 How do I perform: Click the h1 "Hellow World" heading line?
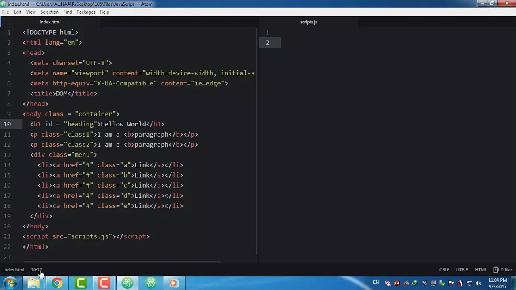coord(97,124)
